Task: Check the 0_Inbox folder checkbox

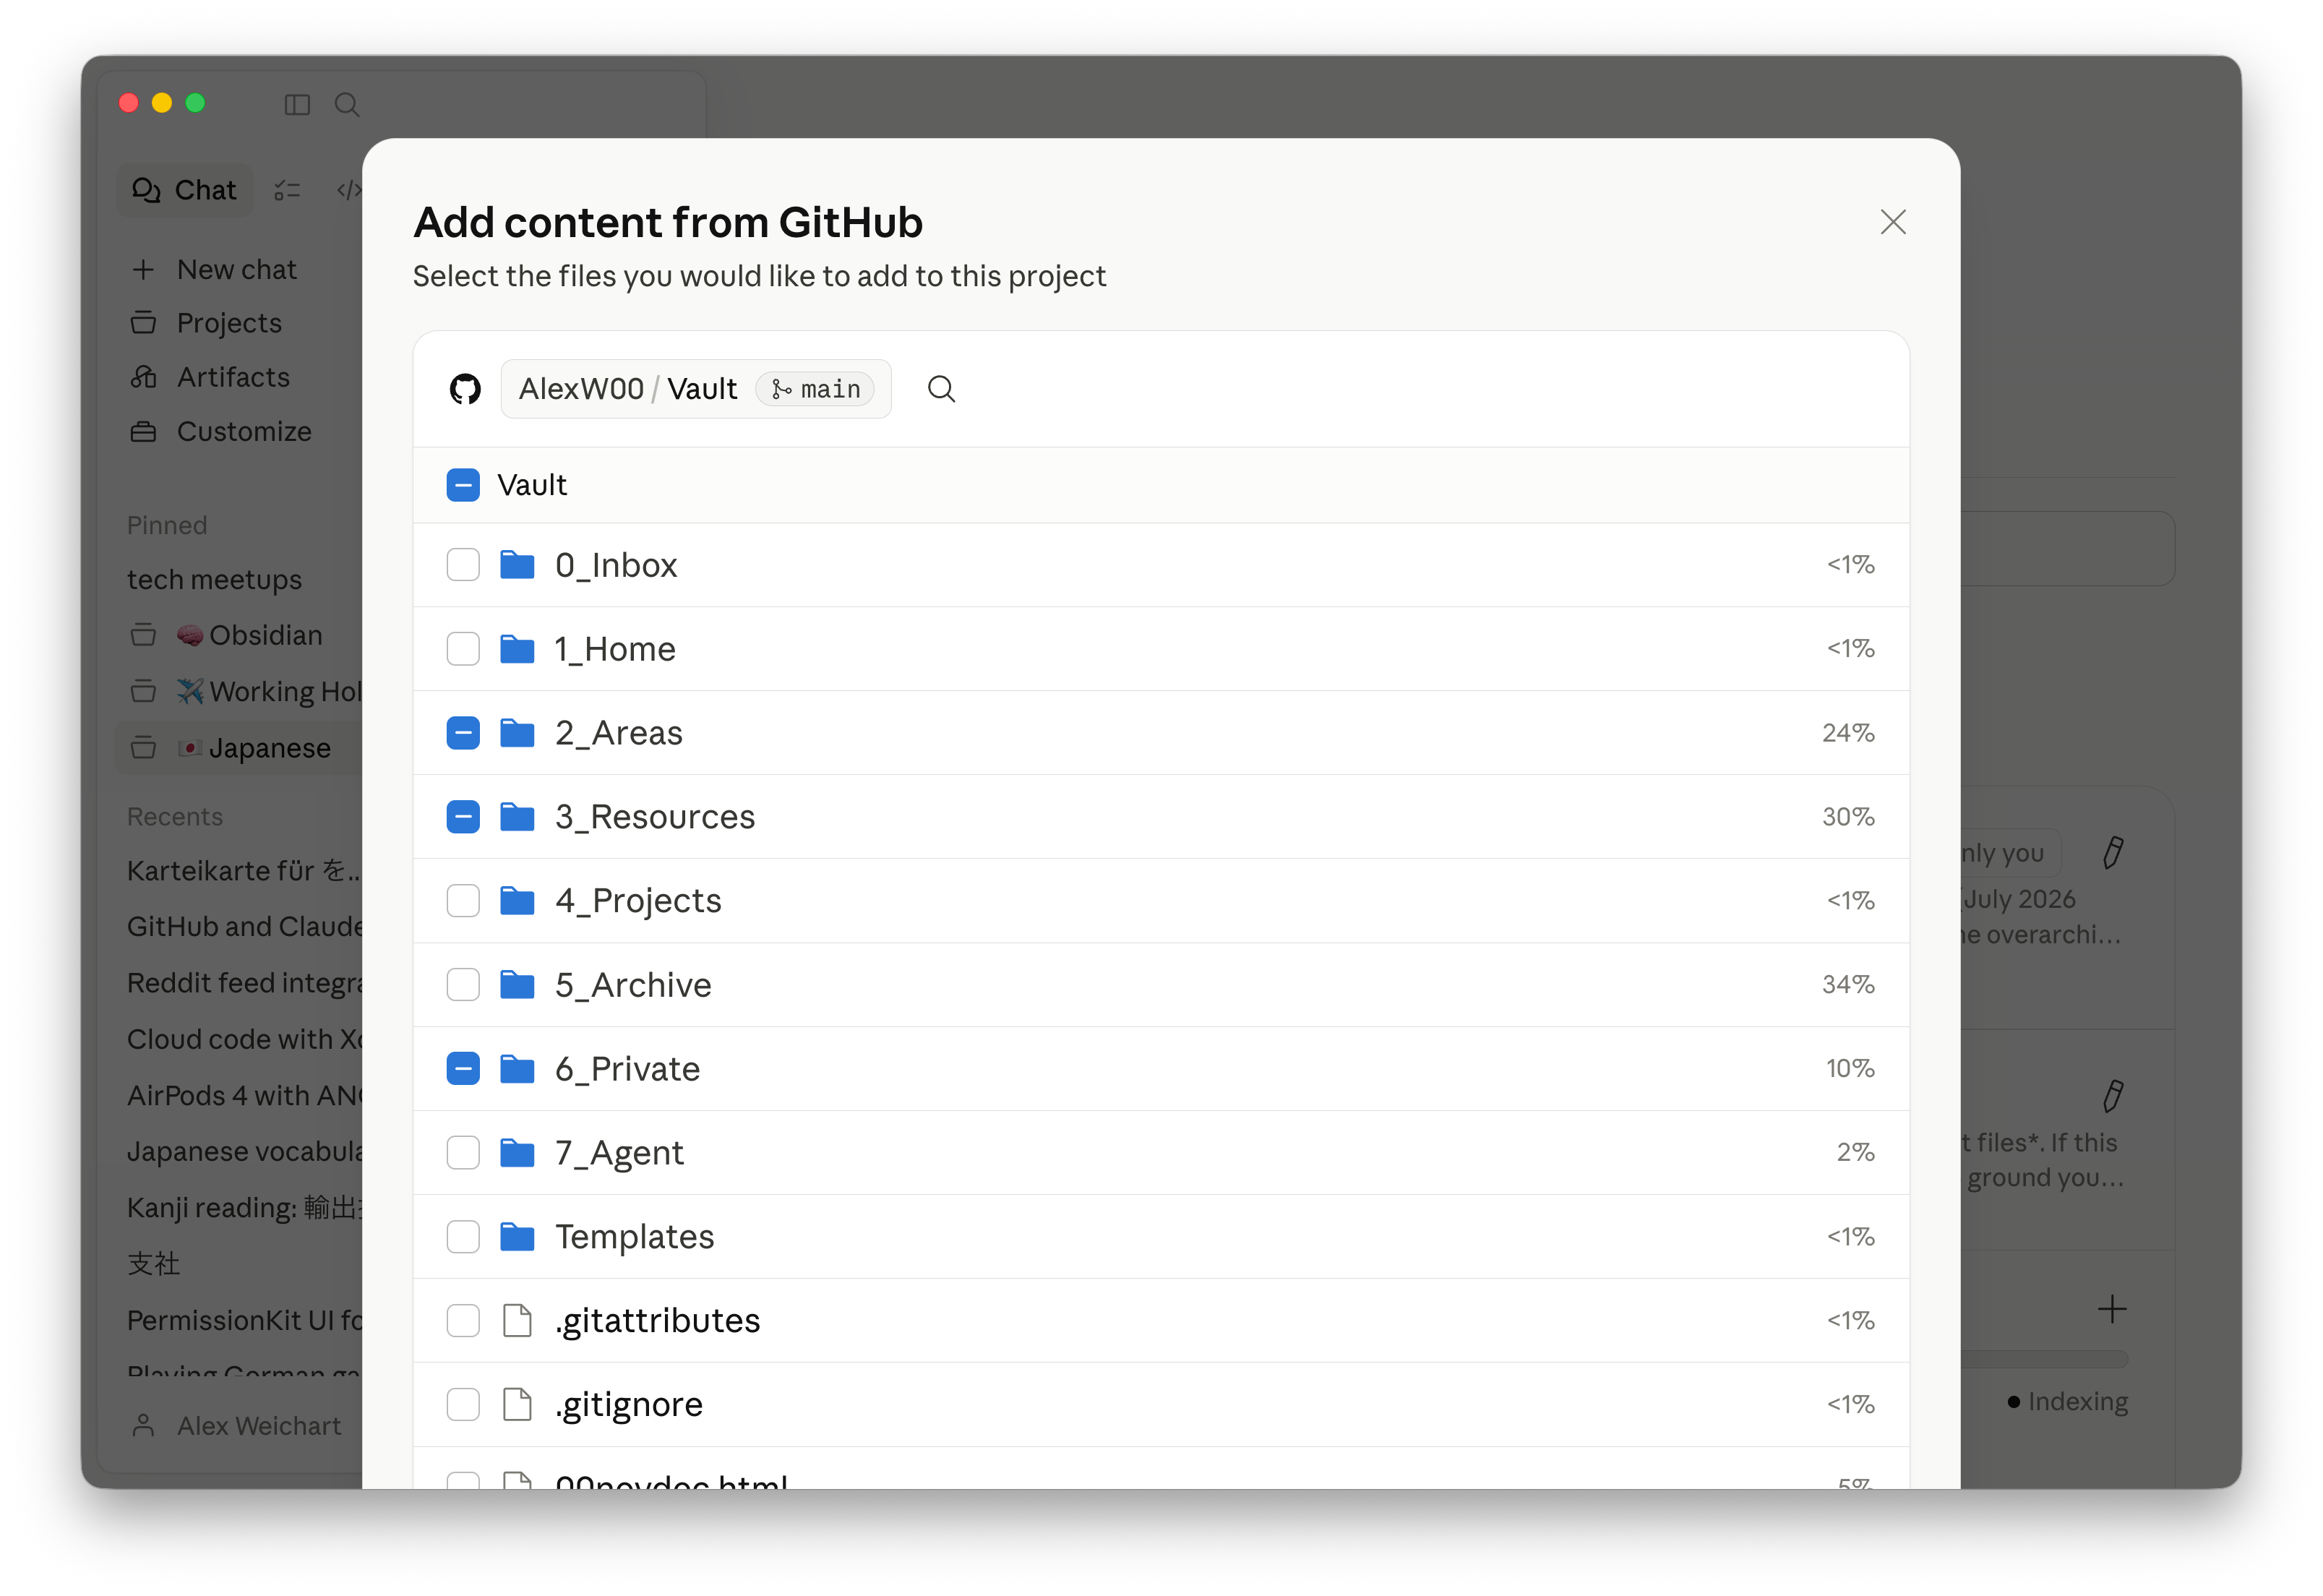Action: (463, 565)
